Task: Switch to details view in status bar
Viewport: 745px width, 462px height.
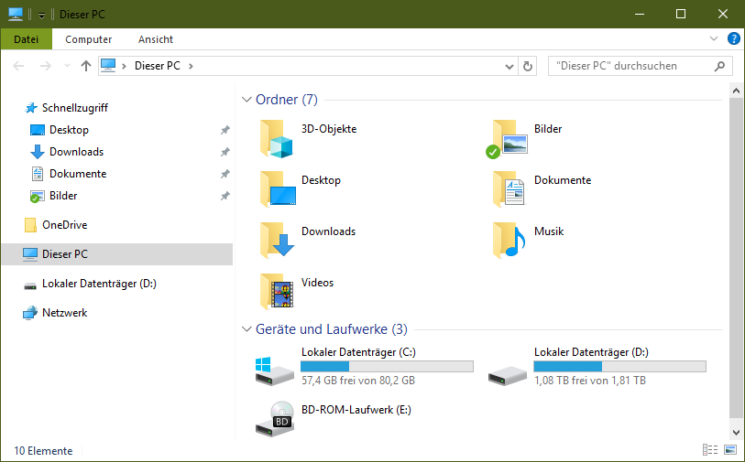Action: click(710, 450)
